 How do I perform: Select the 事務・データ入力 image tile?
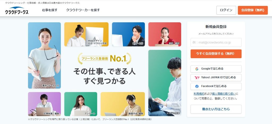pos(44,55)
